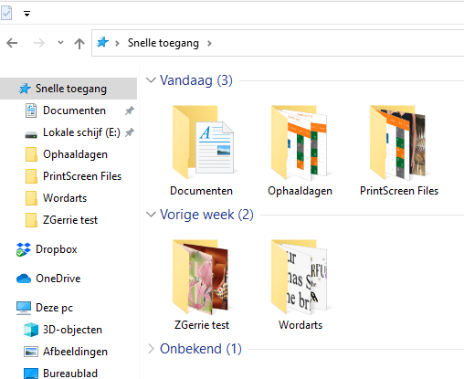The image size is (464, 379).
Task: Go up one folder level
Action: click(79, 43)
